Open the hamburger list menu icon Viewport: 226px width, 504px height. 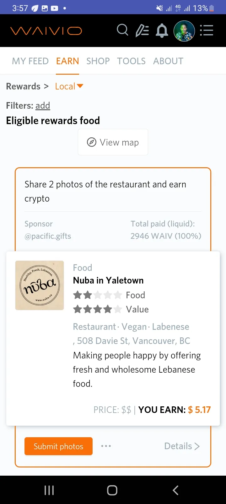pyautogui.click(x=207, y=31)
